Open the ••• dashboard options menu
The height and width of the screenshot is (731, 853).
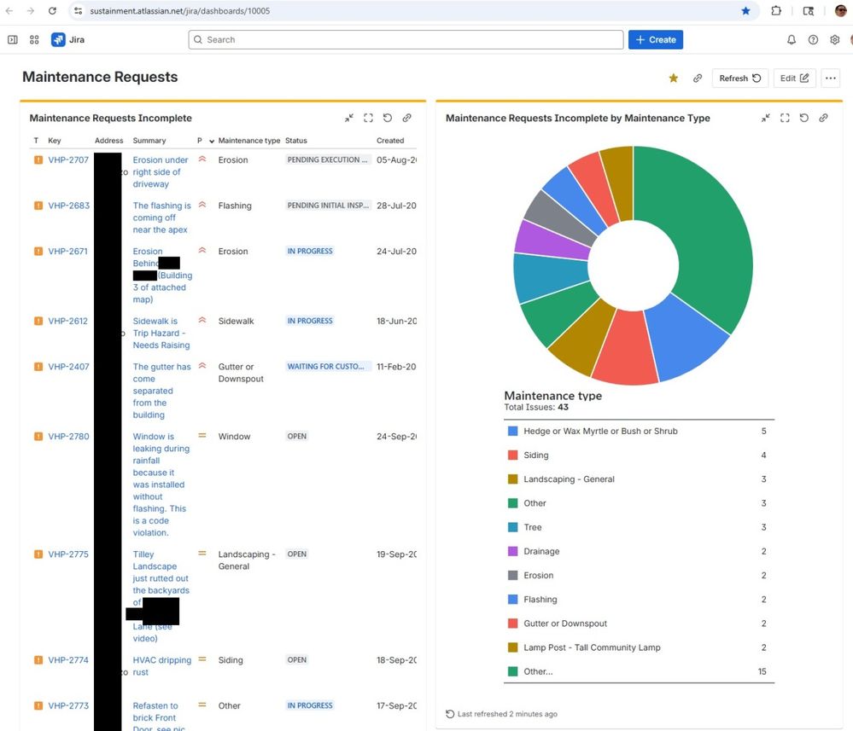click(x=830, y=78)
